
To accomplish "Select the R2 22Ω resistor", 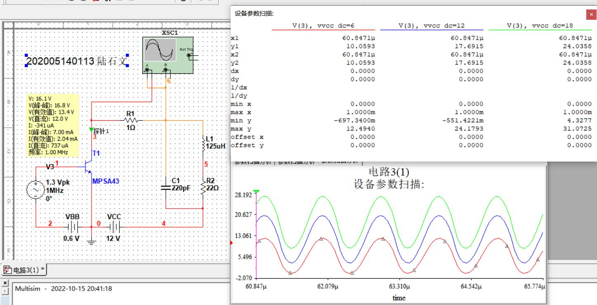I will 203,188.
